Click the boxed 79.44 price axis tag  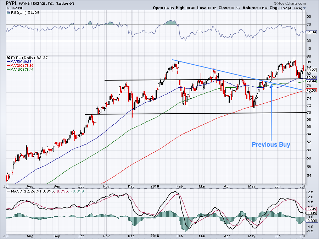[311, 81]
